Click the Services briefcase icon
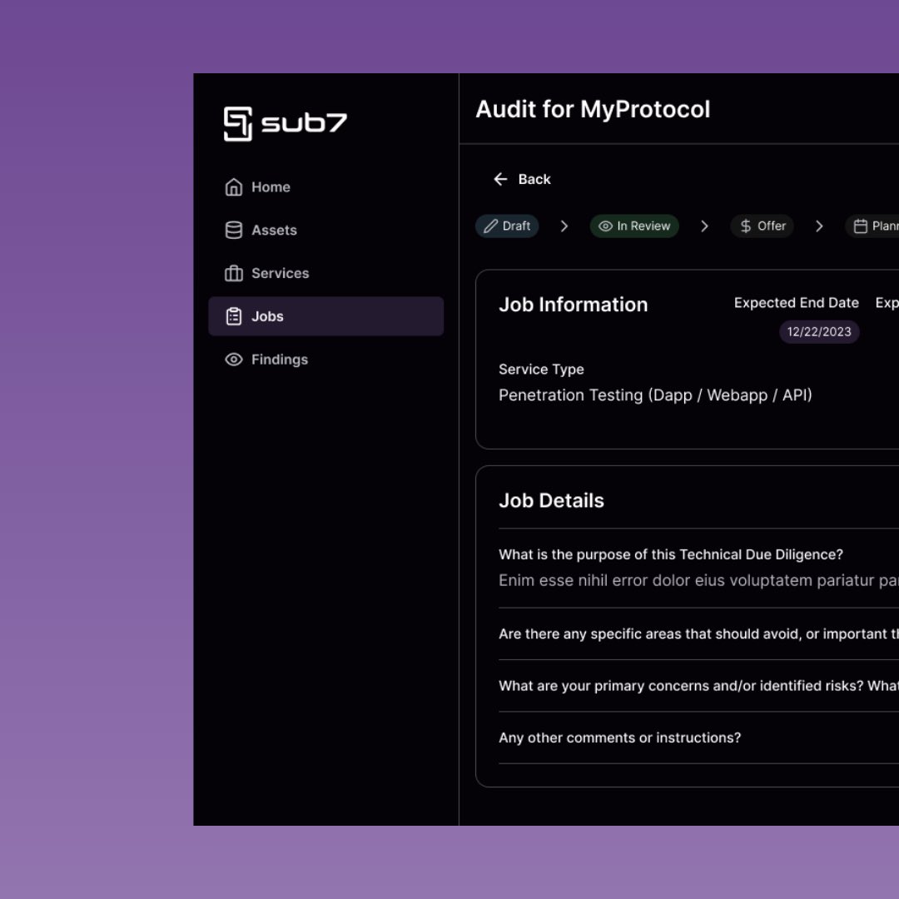Viewport: 899px width, 899px height. pos(234,273)
